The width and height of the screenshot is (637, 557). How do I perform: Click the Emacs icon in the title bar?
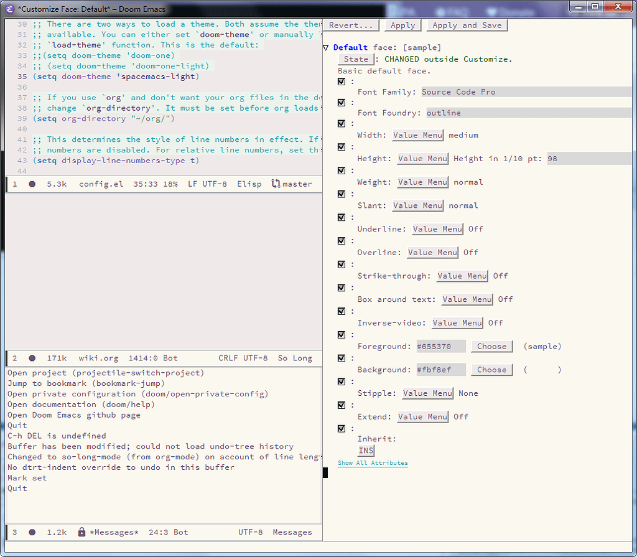tap(8, 9)
